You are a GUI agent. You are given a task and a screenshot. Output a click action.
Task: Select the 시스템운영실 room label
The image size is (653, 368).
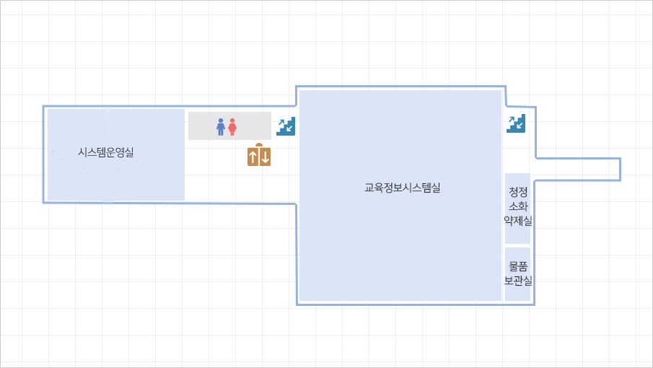point(106,152)
